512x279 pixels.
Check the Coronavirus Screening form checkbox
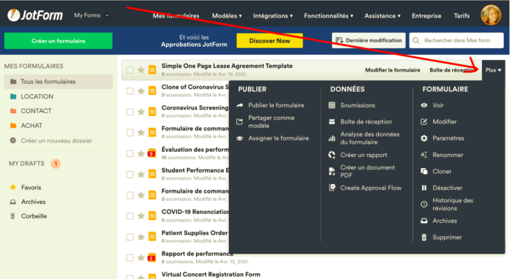tap(130, 112)
